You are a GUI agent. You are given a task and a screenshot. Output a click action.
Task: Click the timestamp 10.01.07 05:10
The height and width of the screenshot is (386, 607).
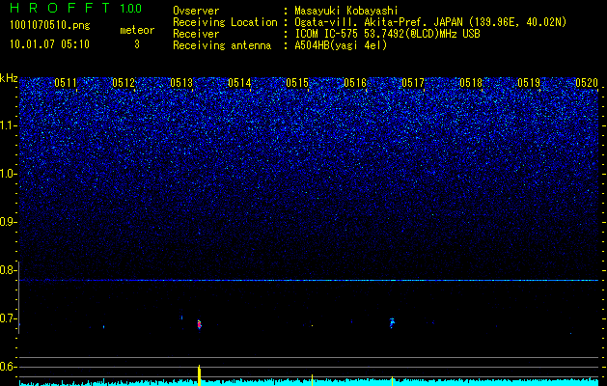coord(49,44)
